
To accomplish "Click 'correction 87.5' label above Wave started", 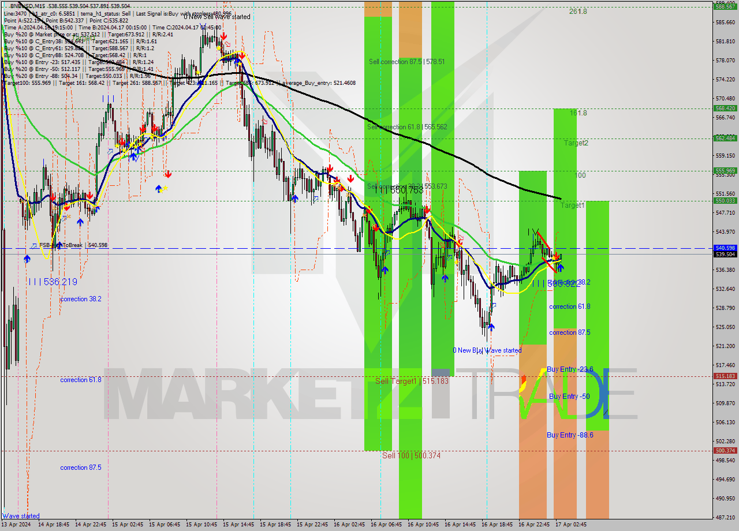I will click(81, 468).
